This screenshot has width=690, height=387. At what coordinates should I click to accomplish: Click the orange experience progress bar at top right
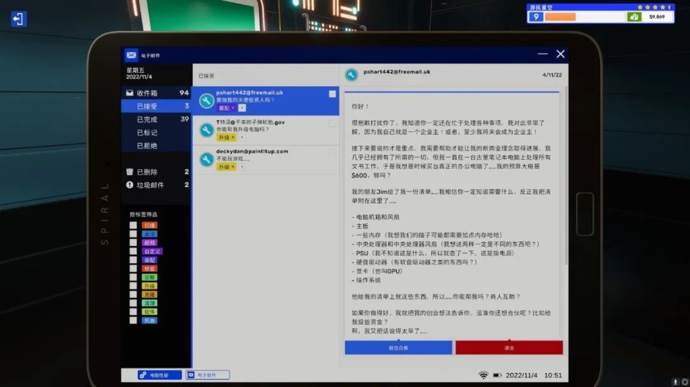pyautogui.click(x=585, y=17)
